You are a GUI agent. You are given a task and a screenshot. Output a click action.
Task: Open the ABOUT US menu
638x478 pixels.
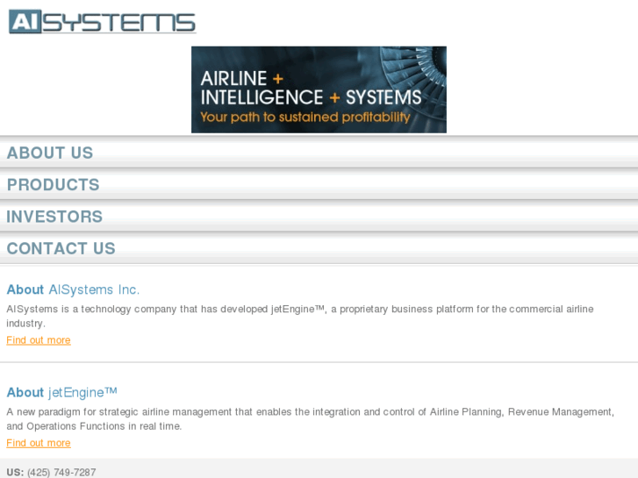click(x=319, y=153)
